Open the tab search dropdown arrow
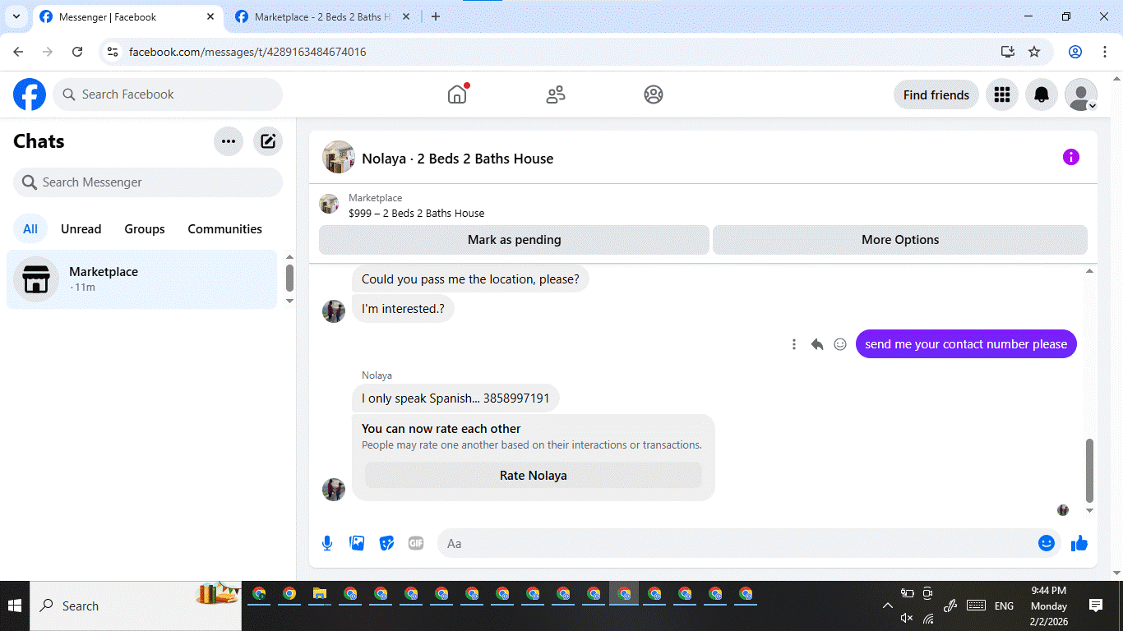Image resolution: width=1123 pixels, height=631 pixels. [x=16, y=16]
